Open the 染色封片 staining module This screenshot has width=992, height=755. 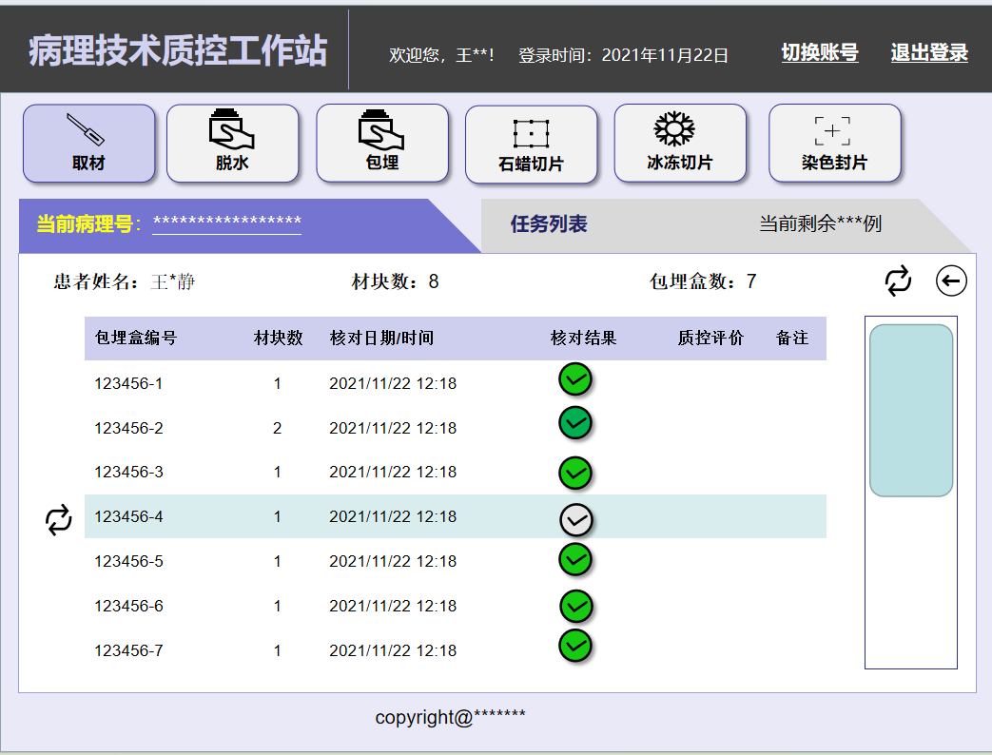coord(833,143)
